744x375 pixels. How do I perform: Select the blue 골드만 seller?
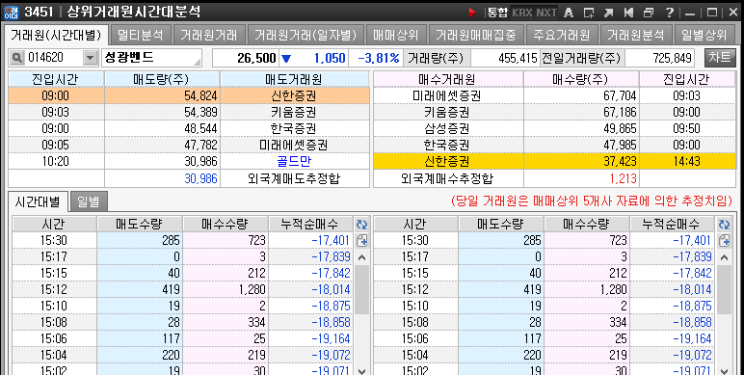pyautogui.click(x=295, y=161)
